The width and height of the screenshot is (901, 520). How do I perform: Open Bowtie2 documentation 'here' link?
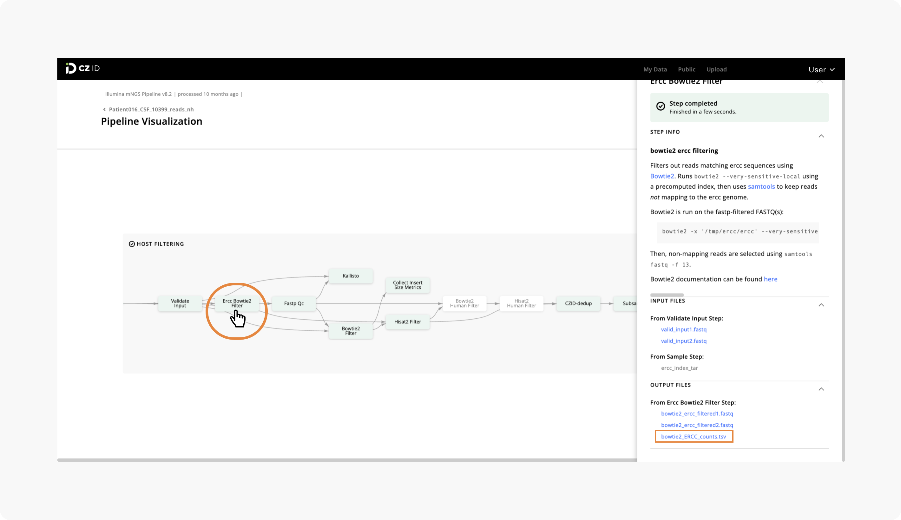[770, 279]
